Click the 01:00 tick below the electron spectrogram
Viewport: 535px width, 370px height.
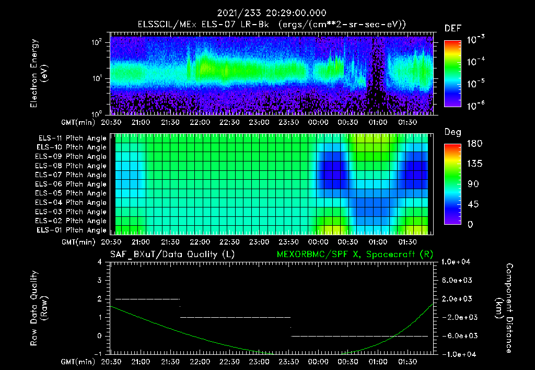378,122
